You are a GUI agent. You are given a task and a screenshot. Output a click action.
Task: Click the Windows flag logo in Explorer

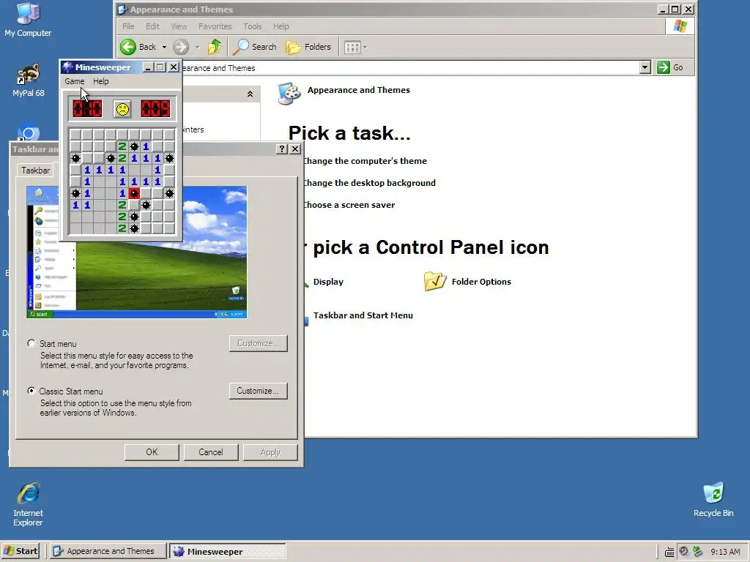(x=680, y=26)
